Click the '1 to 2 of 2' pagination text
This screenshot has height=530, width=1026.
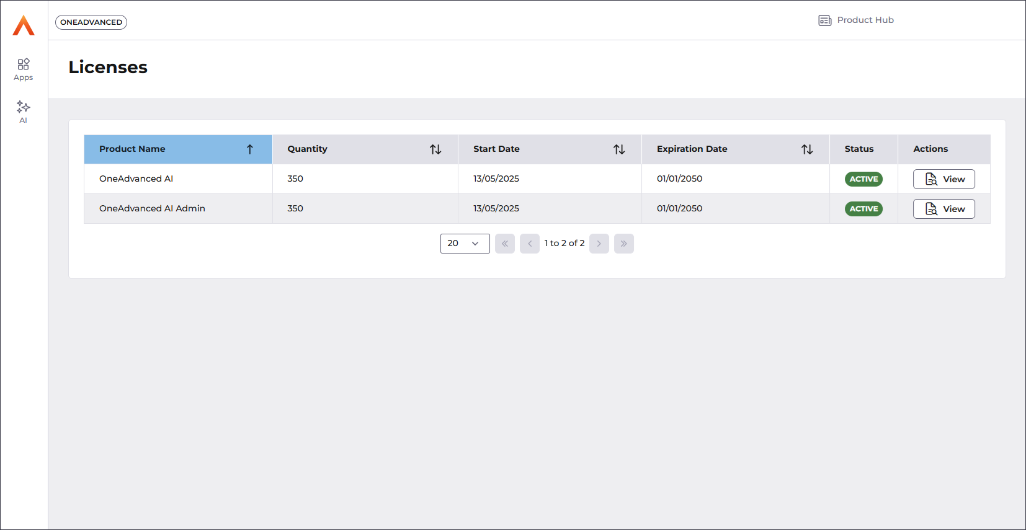coord(564,244)
